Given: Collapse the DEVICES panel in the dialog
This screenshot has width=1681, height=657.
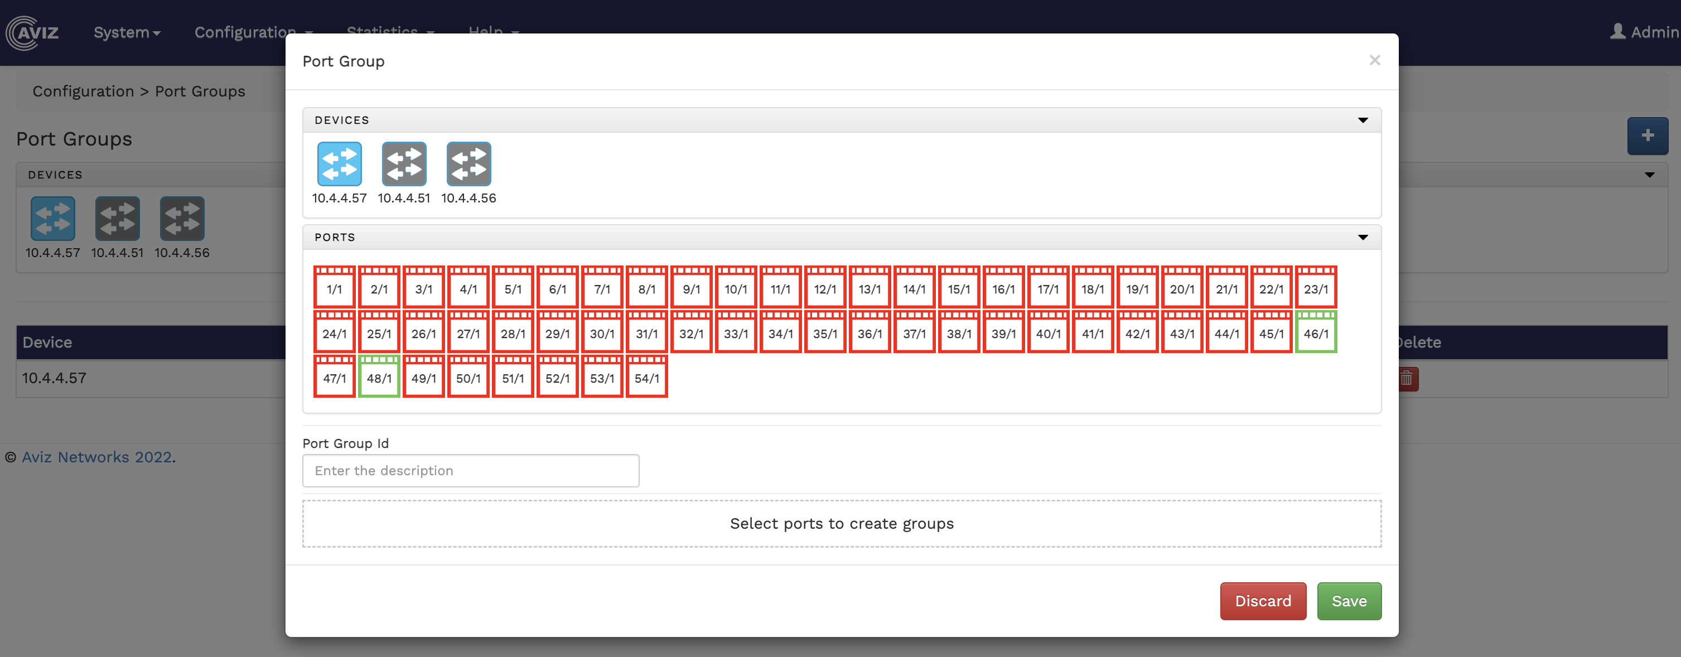Looking at the screenshot, I should (x=1363, y=120).
